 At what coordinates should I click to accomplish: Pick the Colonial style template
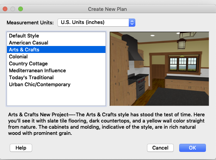pos(56,56)
